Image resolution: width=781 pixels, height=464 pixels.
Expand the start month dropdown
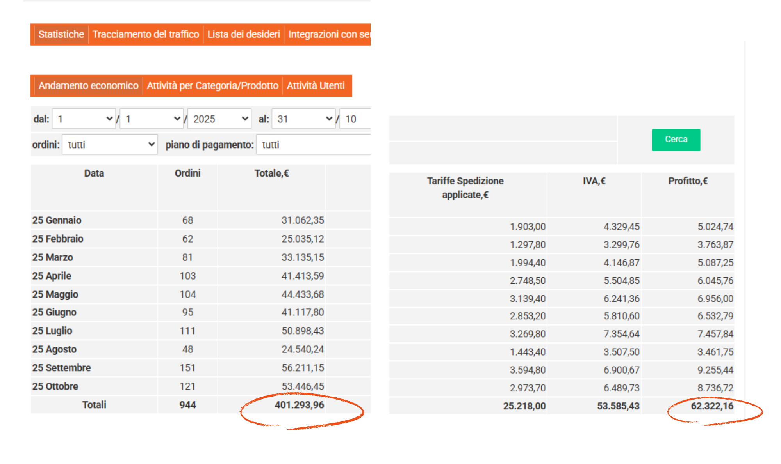click(x=152, y=119)
